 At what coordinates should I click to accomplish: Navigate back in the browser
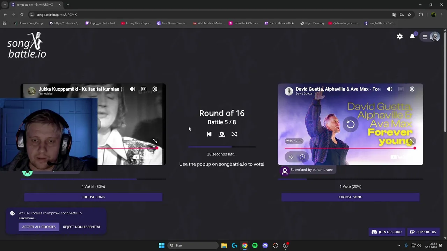[x=5, y=15]
